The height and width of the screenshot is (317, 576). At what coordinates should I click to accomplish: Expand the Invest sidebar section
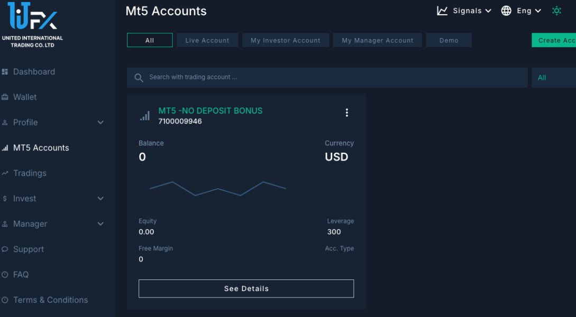tap(100, 199)
